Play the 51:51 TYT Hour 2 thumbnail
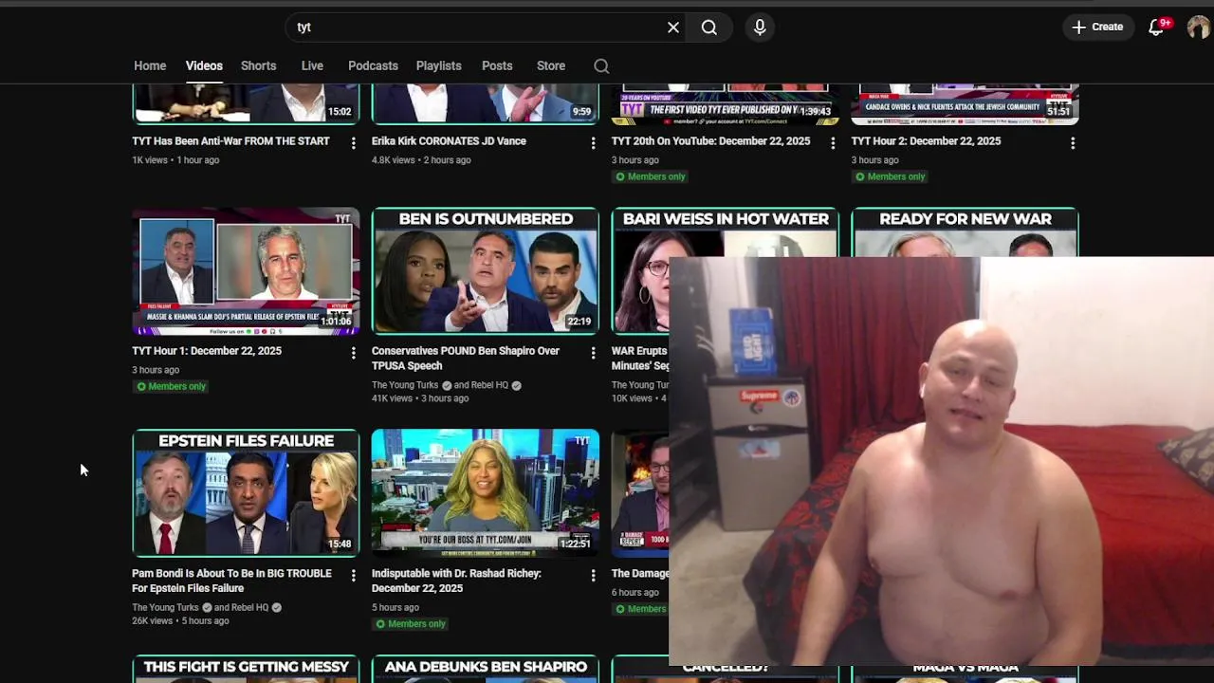 tap(965, 103)
